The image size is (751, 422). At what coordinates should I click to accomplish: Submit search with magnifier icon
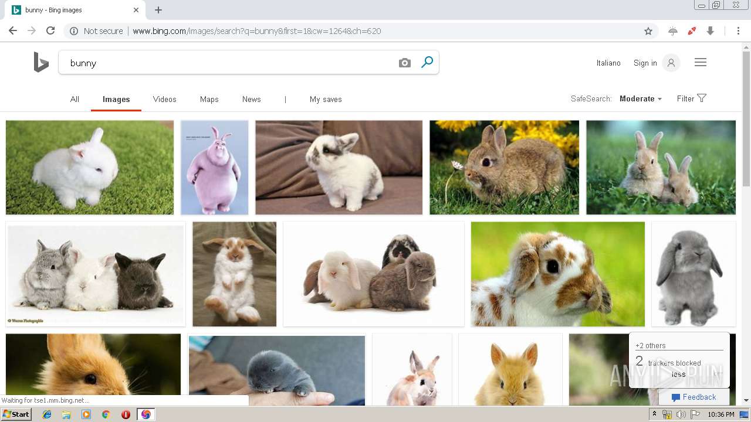coord(427,62)
